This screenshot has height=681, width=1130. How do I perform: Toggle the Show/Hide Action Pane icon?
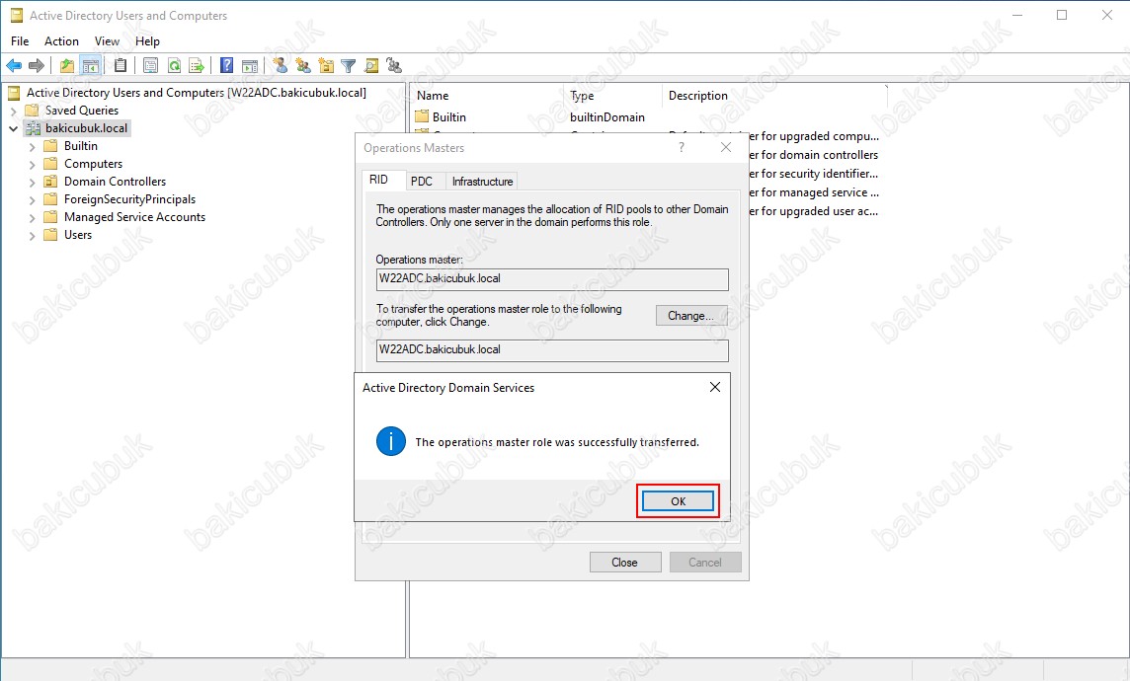249,65
